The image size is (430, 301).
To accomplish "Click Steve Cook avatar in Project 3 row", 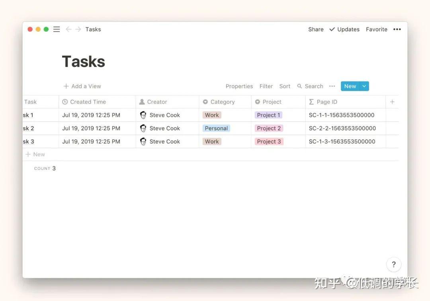I will click(x=143, y=141).
